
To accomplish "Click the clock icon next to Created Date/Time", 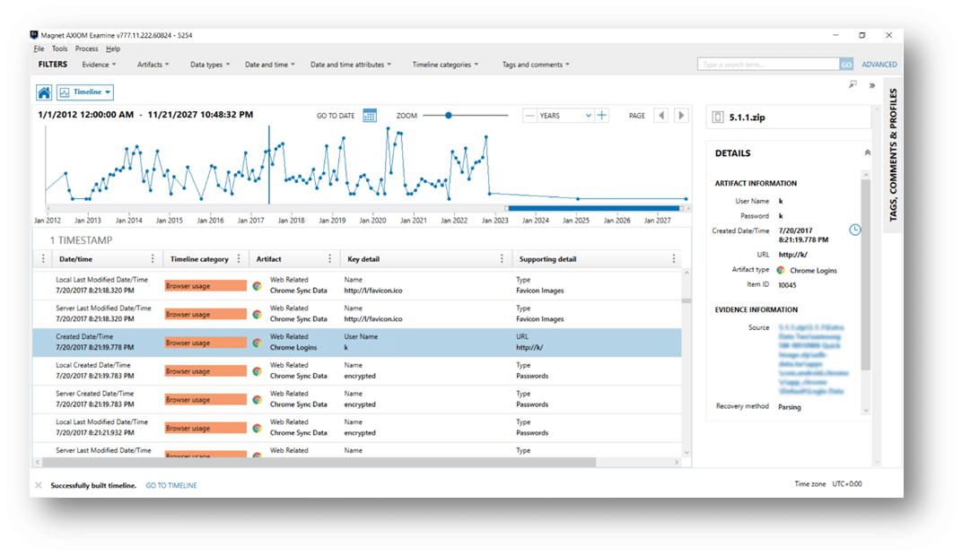I will click(855, 230).
